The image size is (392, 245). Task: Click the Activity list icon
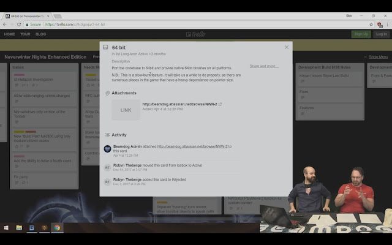107,135
